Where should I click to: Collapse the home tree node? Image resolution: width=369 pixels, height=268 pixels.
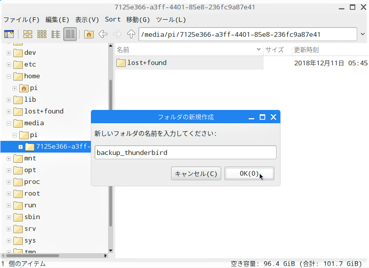tap(9, 76)
